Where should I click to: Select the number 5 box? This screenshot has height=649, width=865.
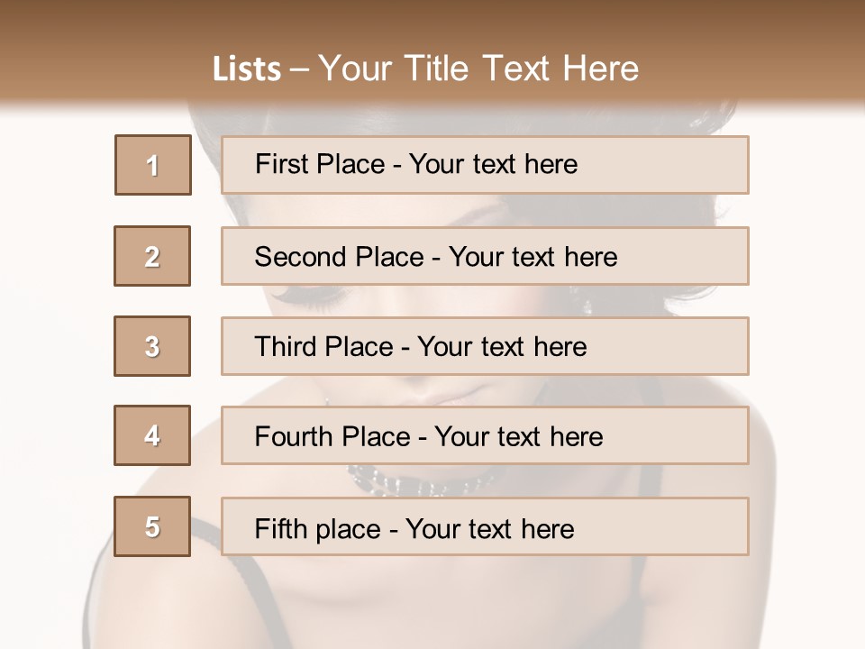(152, 526)
